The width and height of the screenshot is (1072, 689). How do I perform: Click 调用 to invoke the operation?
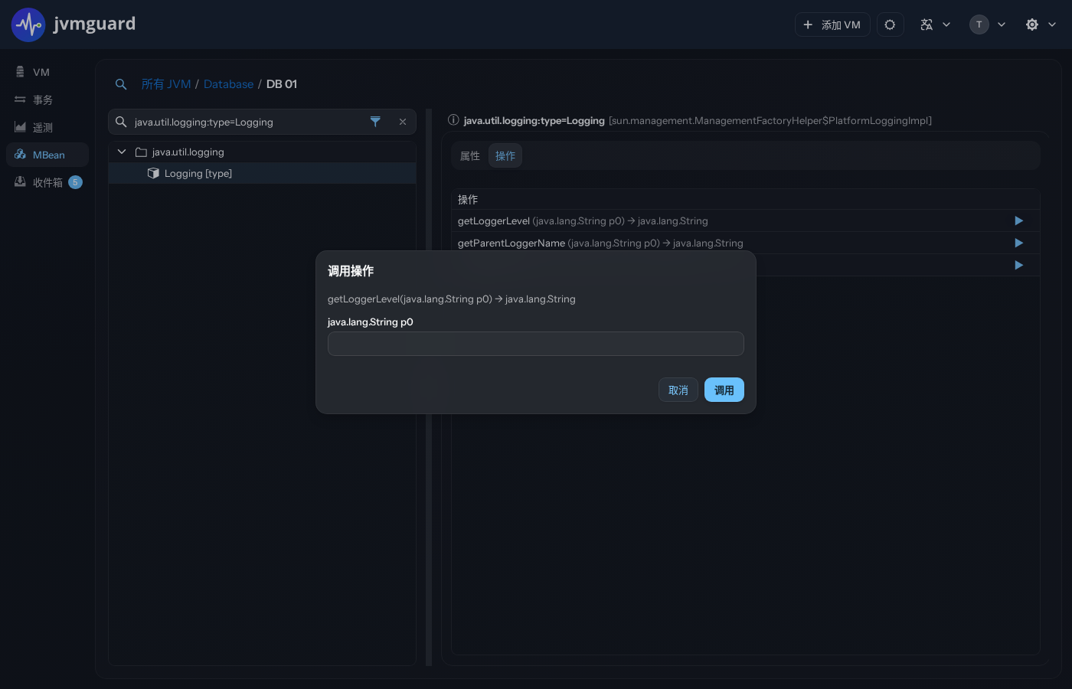[x=724, y=390]
